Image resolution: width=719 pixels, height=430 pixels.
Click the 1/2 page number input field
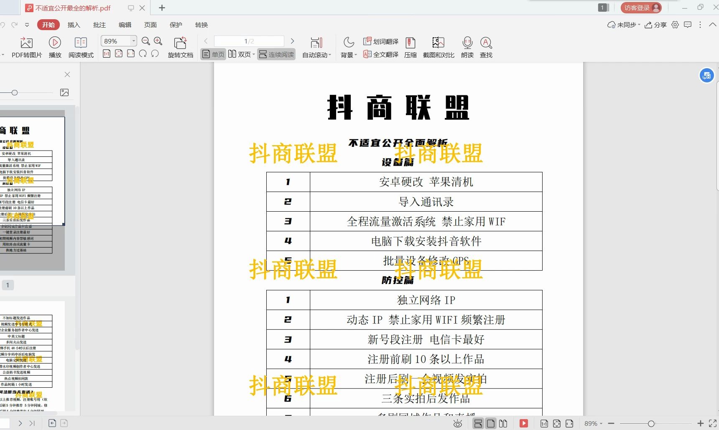(249, 41)
